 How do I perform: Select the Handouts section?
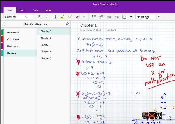click(x=20, y=46)
